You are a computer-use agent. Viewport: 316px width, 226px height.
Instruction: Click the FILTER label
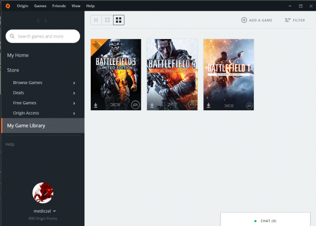coord(299,20)
